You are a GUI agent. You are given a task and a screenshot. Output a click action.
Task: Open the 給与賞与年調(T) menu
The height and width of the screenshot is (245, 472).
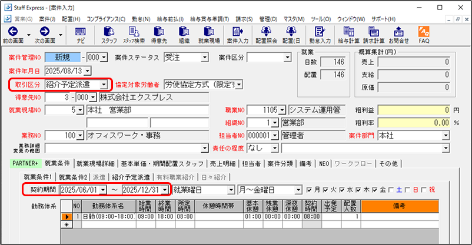pos(210,19)
